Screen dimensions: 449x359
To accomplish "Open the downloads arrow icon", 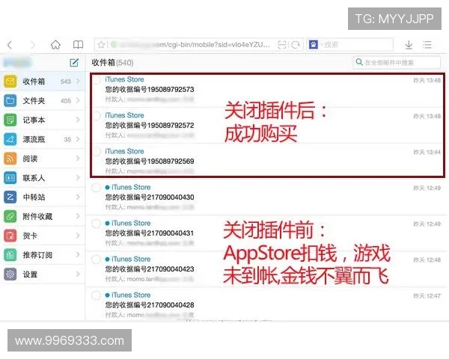I will tap(409, 45).
